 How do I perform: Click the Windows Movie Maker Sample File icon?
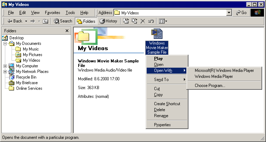point(157,34)
